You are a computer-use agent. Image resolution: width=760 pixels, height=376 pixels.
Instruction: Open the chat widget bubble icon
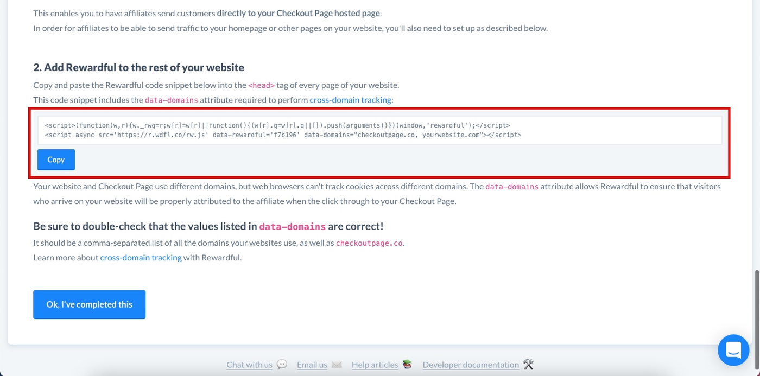click(733, 350)
